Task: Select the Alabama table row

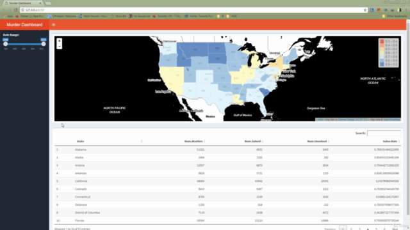Action: pos(227,149)
